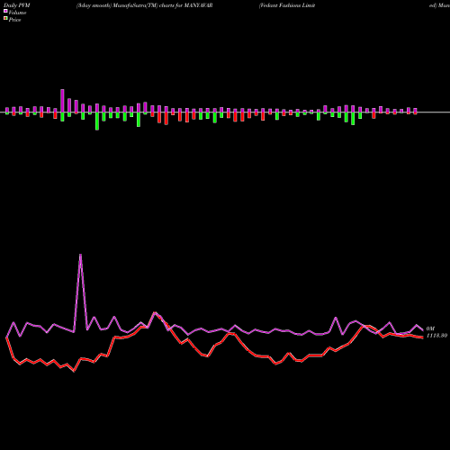Click the Vedant Fashions Limited company text
This screenshot has height=450, width=450.
point(287,5)
